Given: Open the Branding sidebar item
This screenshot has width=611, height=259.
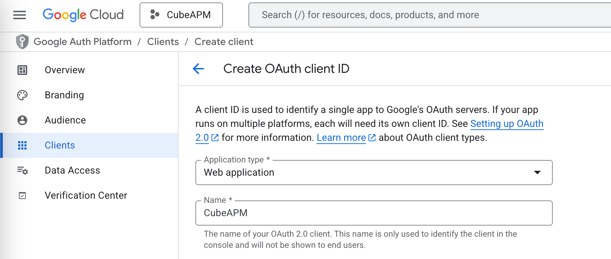Looking at the screenshot, I should (x=89, y=95).
